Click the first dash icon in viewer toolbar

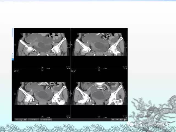(17, 120)
